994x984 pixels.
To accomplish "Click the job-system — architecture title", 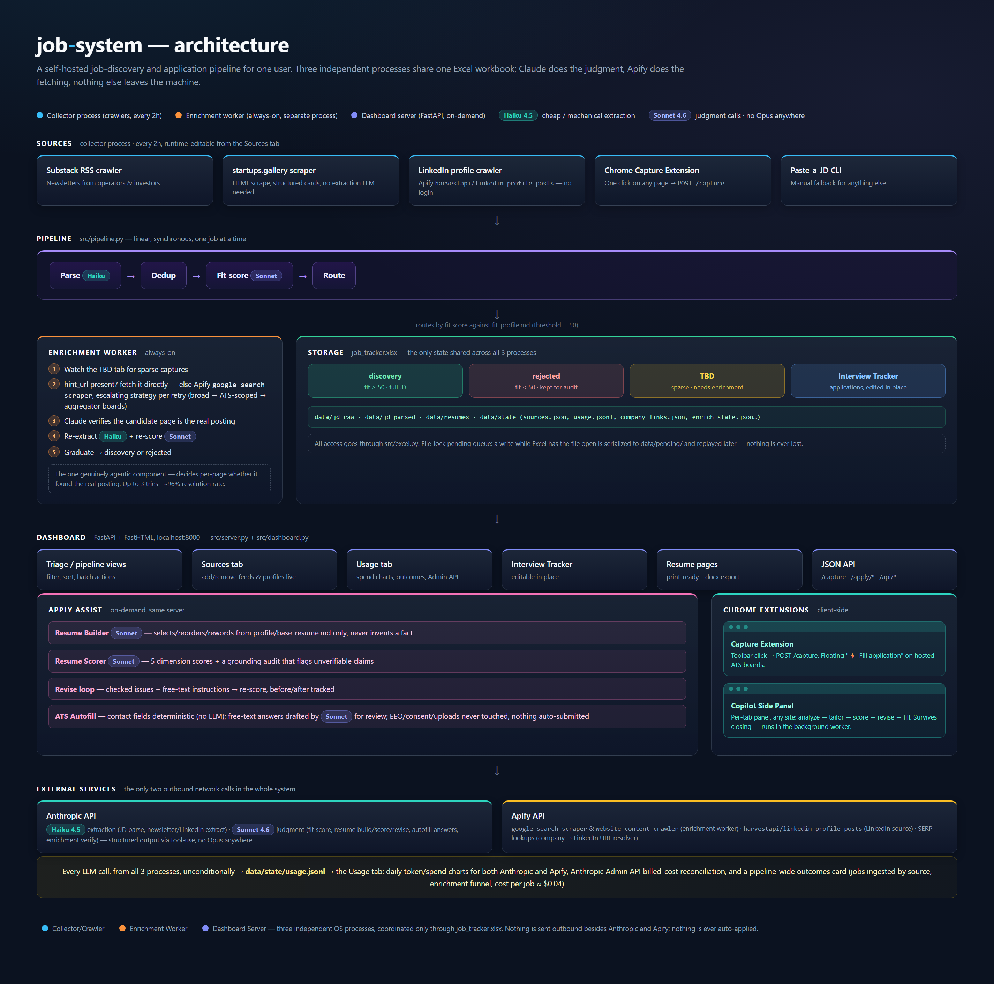I will pyautogui.click(x=163, y=45).
